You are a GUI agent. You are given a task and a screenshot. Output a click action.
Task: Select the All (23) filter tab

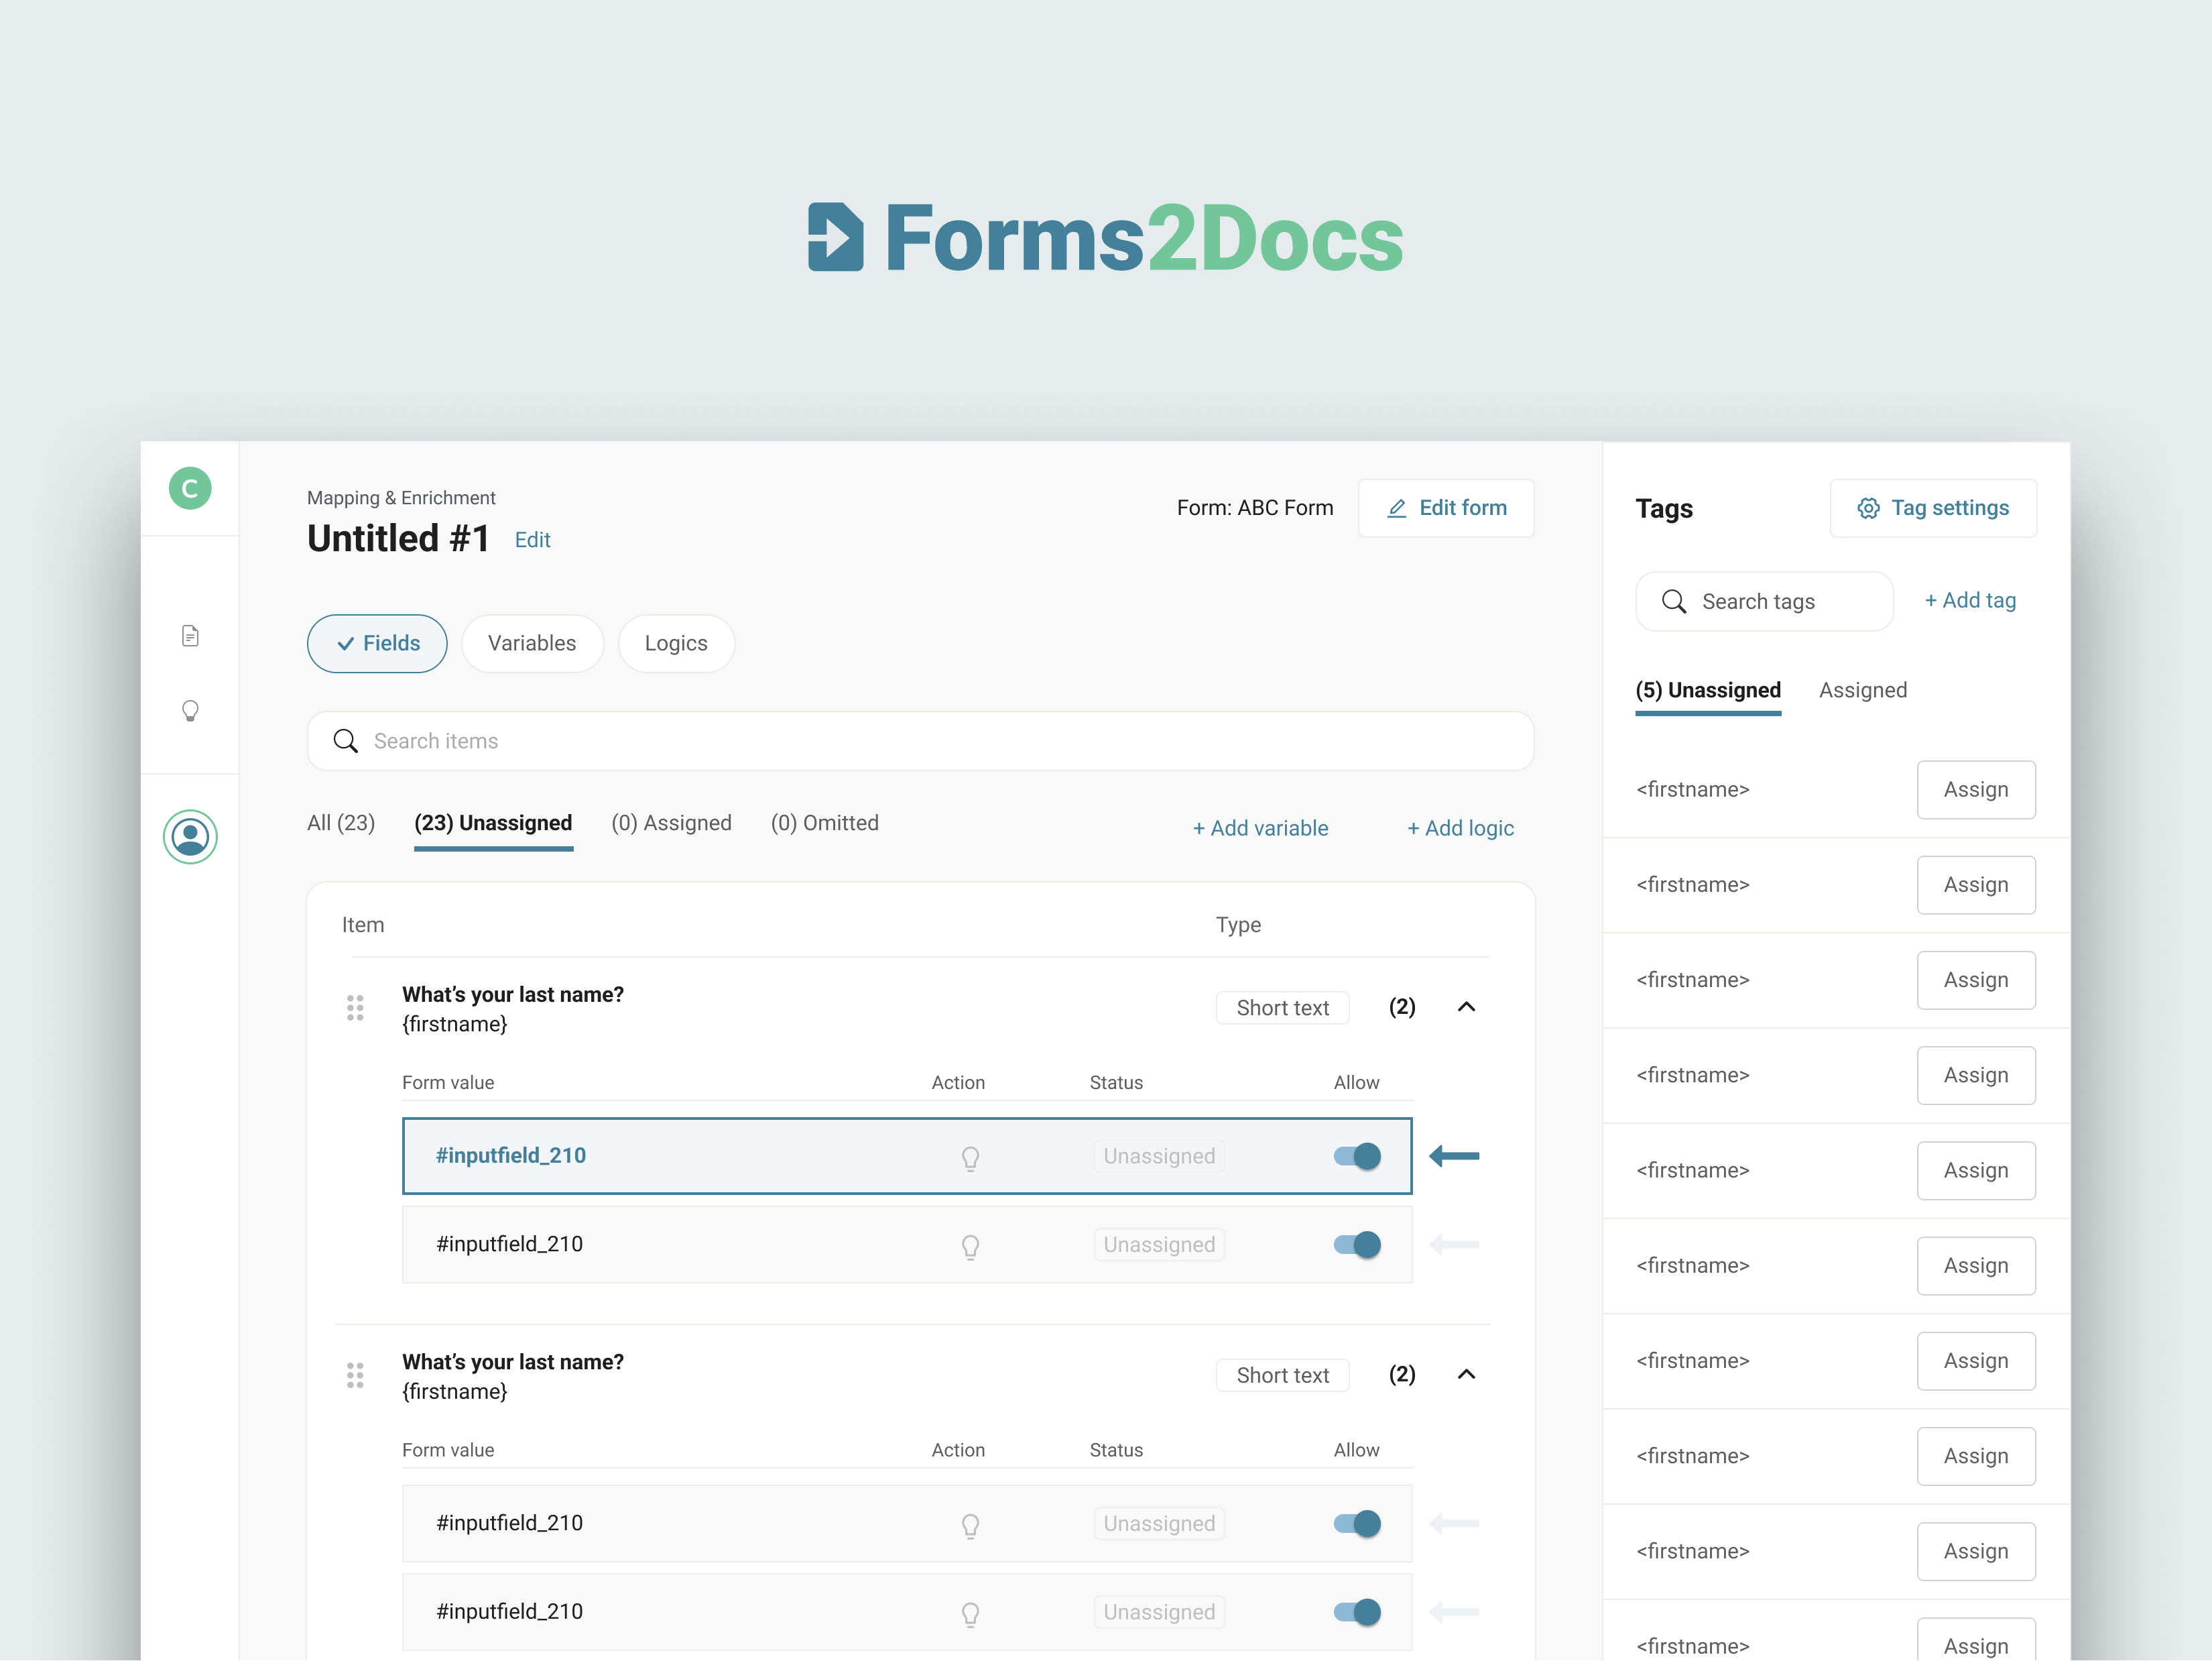click(341, 823)
